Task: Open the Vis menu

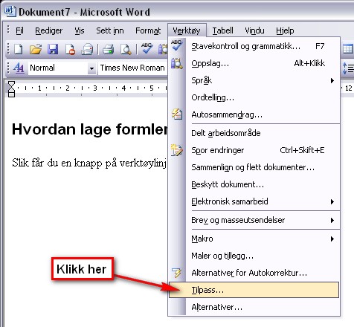Action: coord(80,30)
